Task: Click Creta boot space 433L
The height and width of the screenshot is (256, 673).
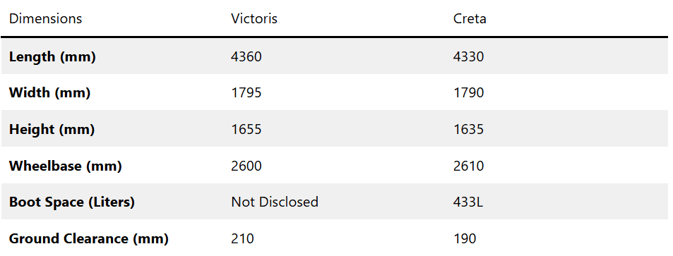Action: tap(467, 202)
